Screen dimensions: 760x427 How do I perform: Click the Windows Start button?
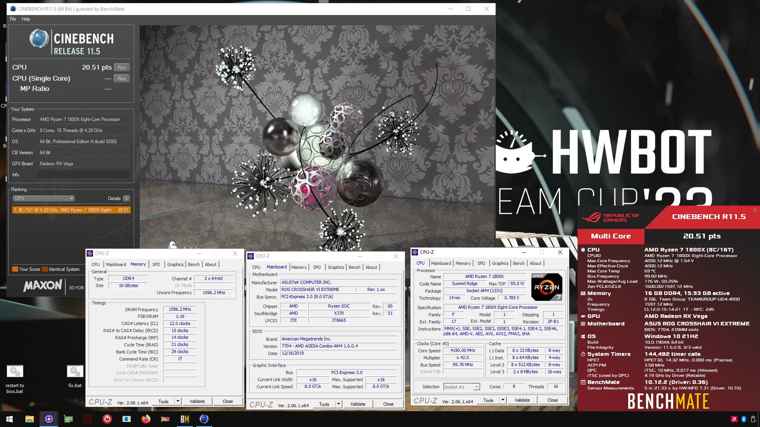pos(9,419)
